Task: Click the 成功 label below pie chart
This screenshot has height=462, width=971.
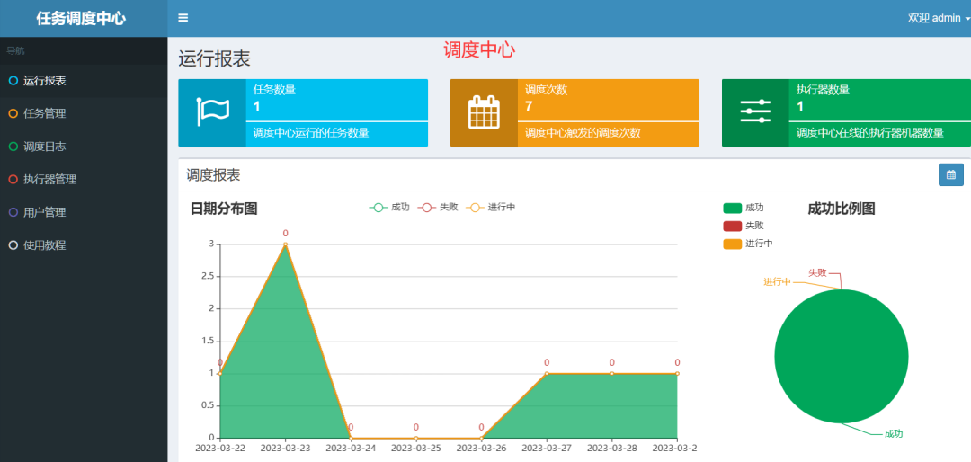Action: (893, 434)
